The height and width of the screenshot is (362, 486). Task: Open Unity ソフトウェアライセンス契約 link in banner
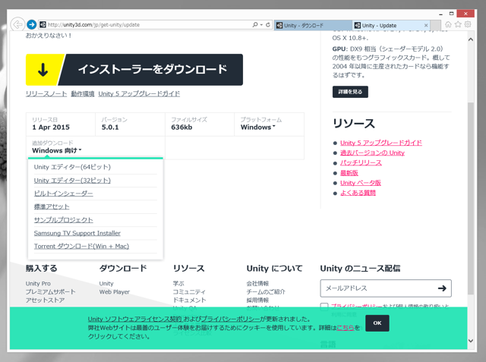click(135, 320)
